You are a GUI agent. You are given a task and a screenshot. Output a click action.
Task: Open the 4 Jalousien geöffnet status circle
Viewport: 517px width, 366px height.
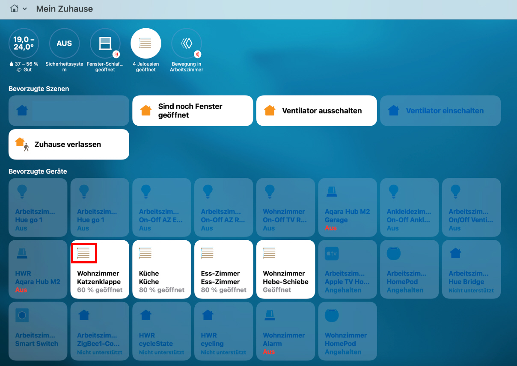coord(146,43)
